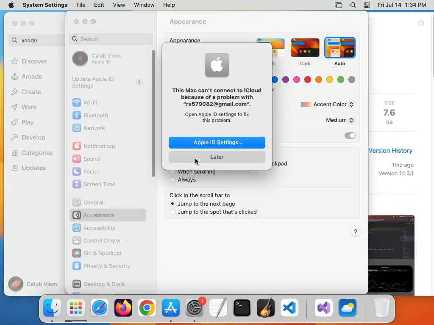Open Play category in App Store
Screen dimensions: 434x325
pyautogui.click(x=22, y=122)
